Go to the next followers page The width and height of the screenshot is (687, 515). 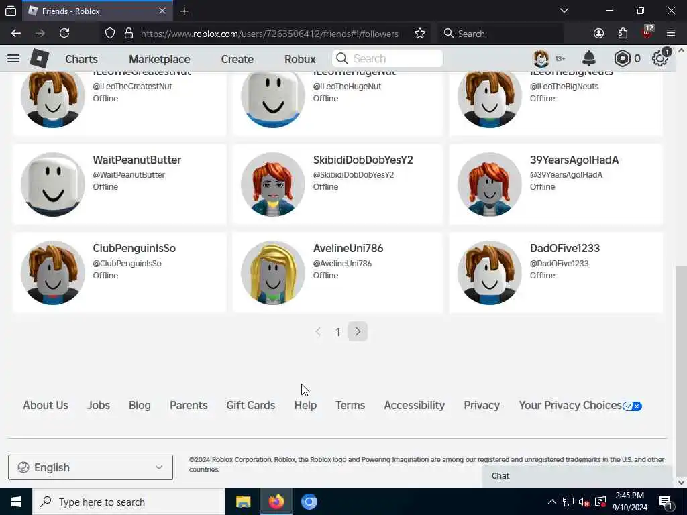(358, 331)
